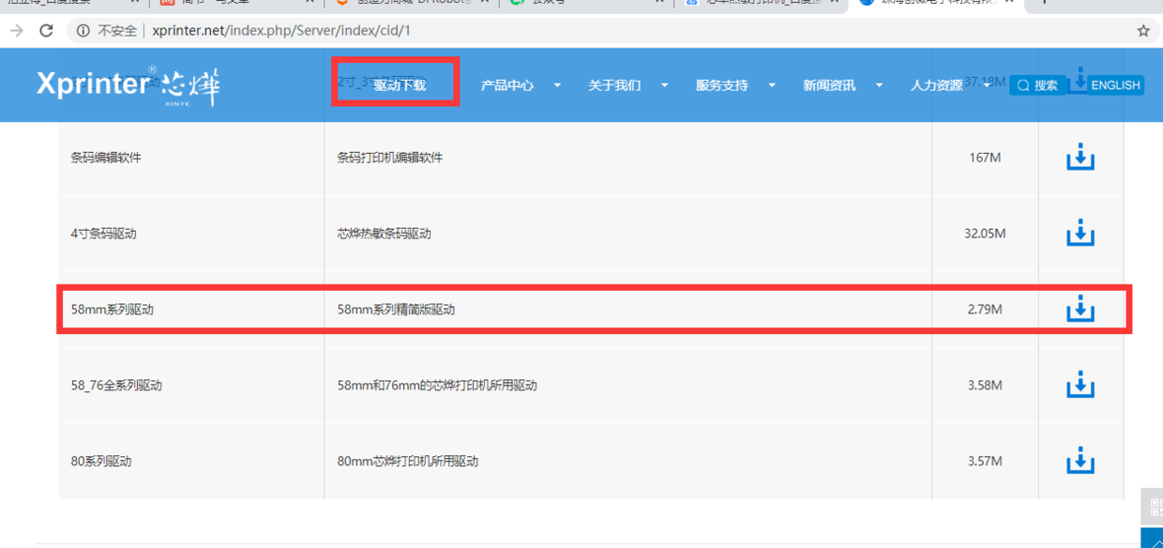Image resolution: width=1163 pixels, height=548 pixels.
Task: Reload the page in the browser
Action: (x=46, y=31)
